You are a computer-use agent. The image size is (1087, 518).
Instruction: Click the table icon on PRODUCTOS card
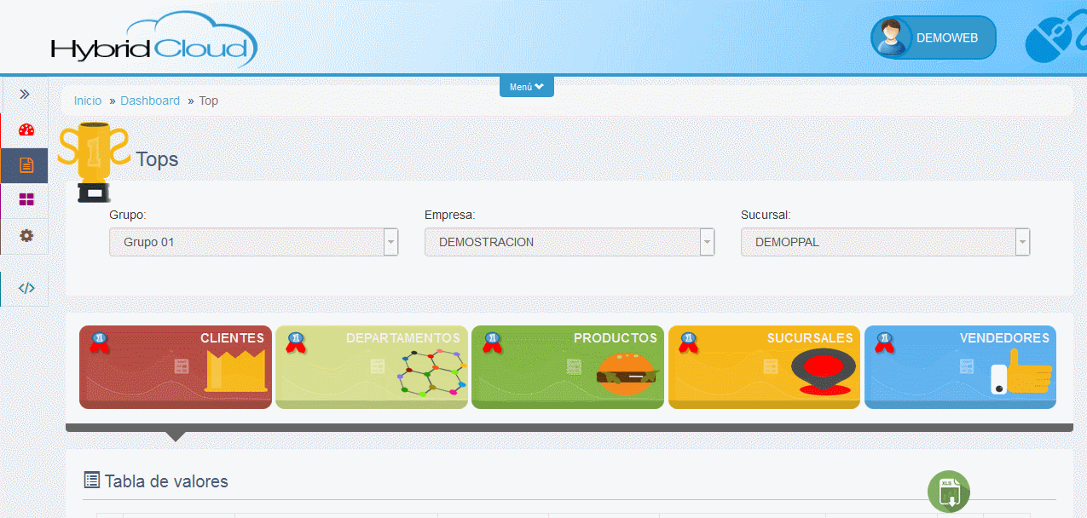[x=574, y=366]
